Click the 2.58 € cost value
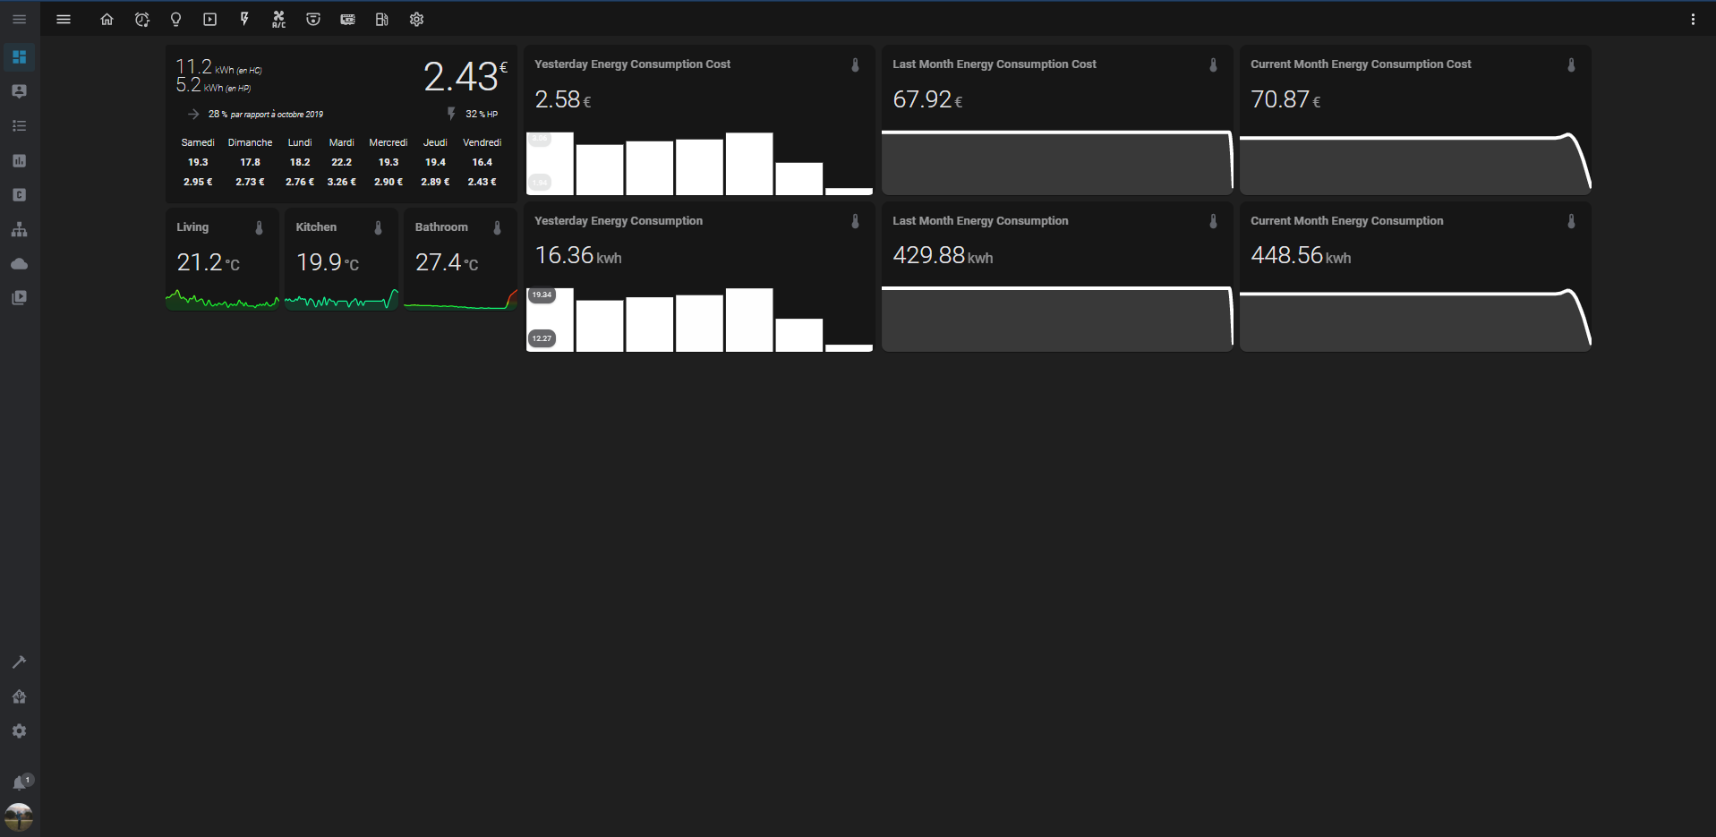Screen dimensions: 1716x837 563,99
